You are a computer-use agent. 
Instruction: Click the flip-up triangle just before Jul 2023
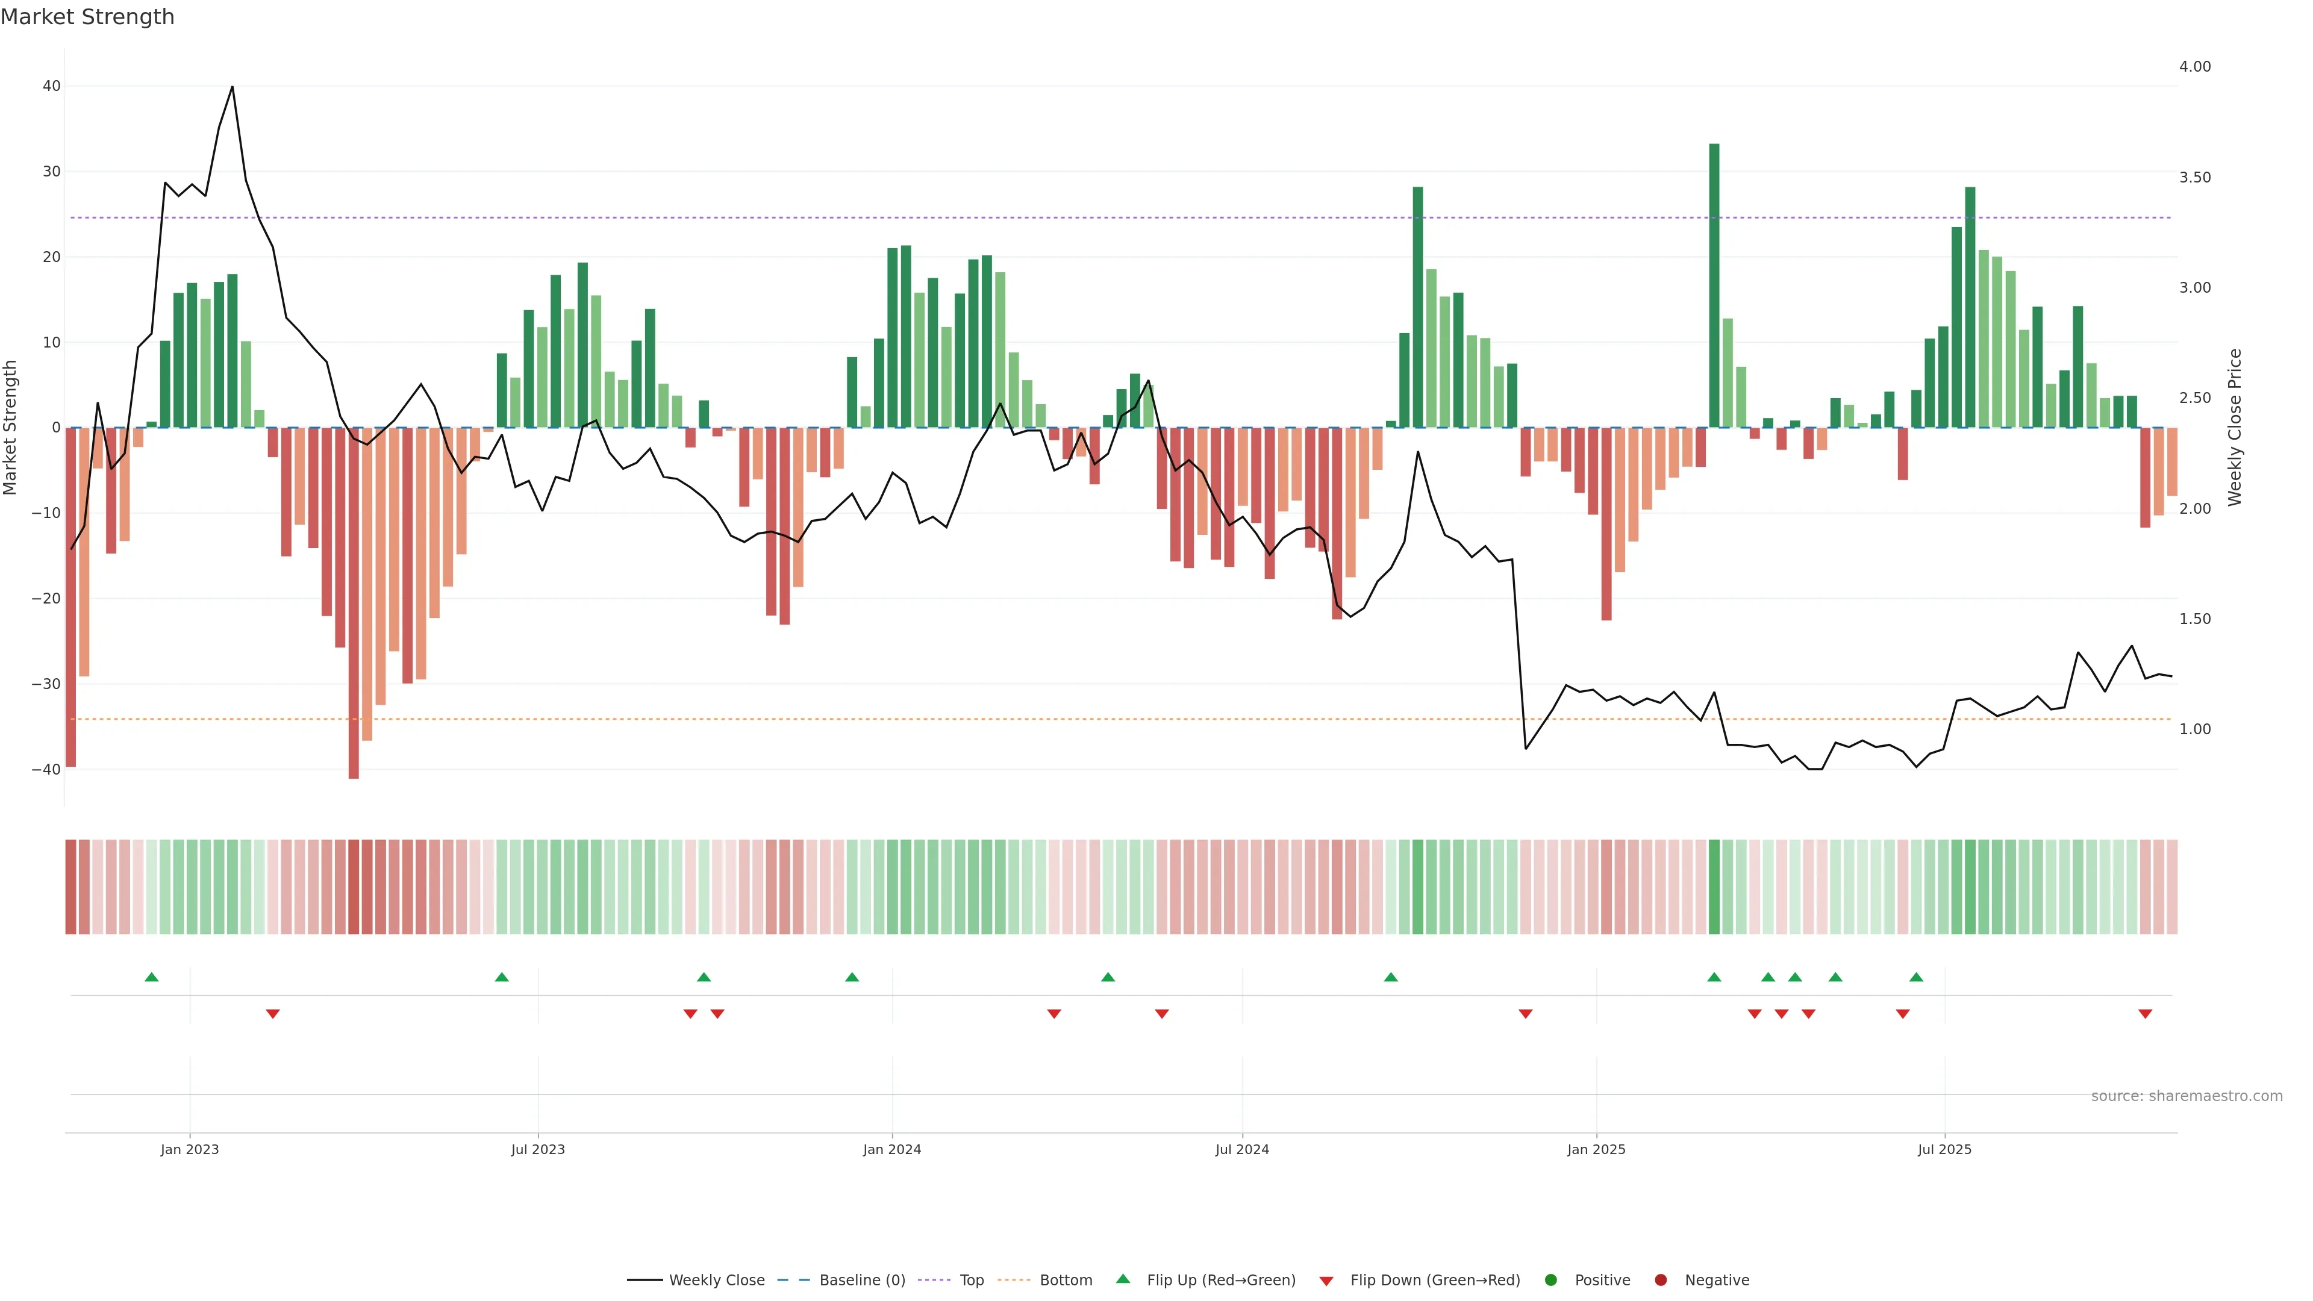[502, 977]
